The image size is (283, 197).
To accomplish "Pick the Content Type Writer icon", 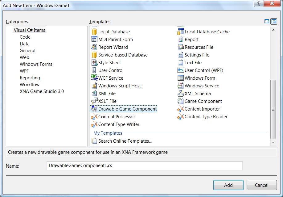I will click(x=94, y=124).
